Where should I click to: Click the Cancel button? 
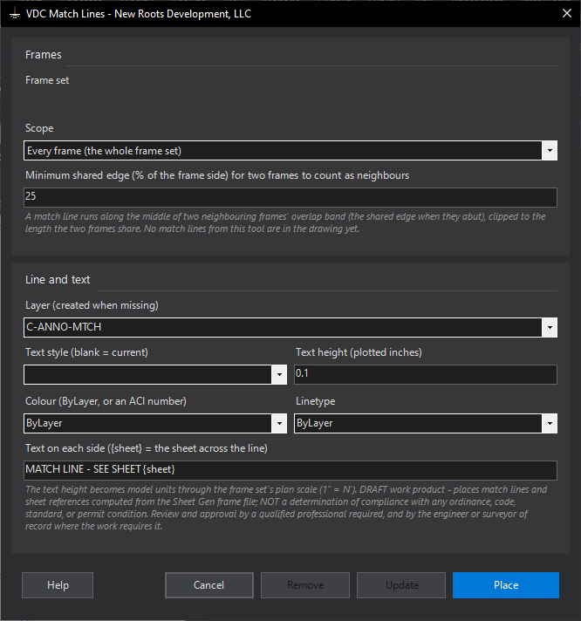209,585
